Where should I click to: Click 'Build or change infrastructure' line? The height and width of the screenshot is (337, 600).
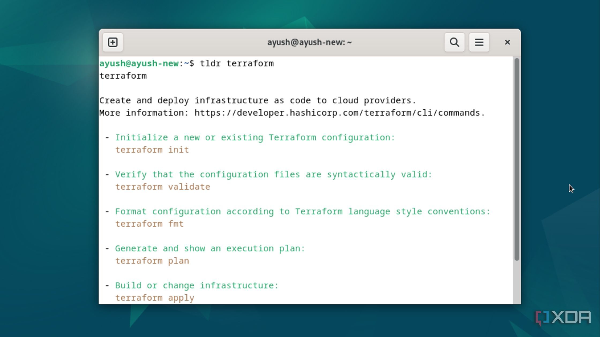coord(197,285)
